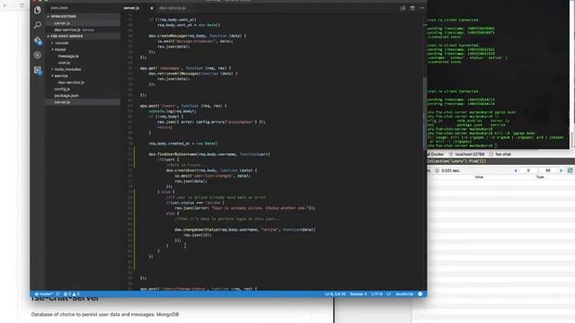Open server.js under Open Editors
575x323 pixels.
[62, 23]
